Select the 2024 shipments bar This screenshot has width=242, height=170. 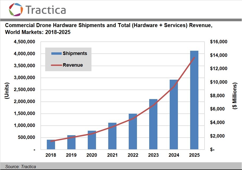(x=174, y=114)
